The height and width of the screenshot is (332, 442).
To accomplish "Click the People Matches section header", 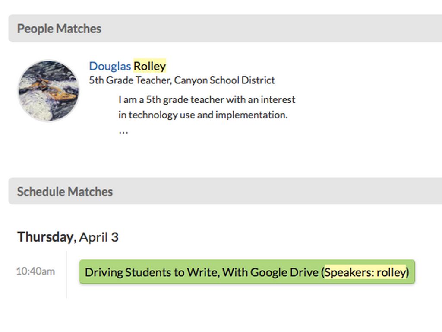I will point(59,29).
